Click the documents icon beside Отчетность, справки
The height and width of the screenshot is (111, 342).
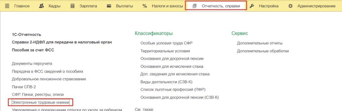195,6
